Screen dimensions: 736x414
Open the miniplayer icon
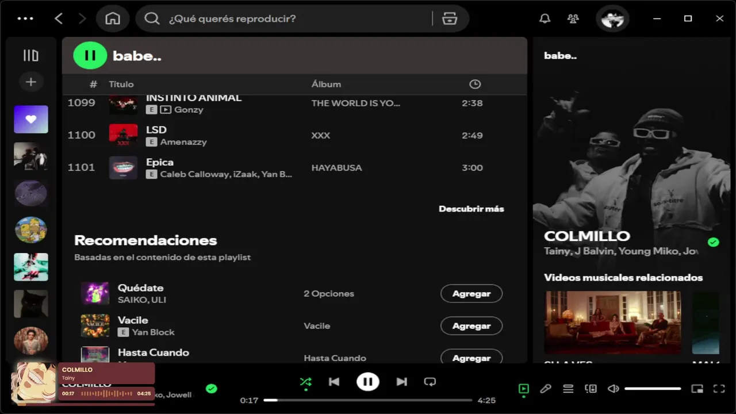point(697,389)
